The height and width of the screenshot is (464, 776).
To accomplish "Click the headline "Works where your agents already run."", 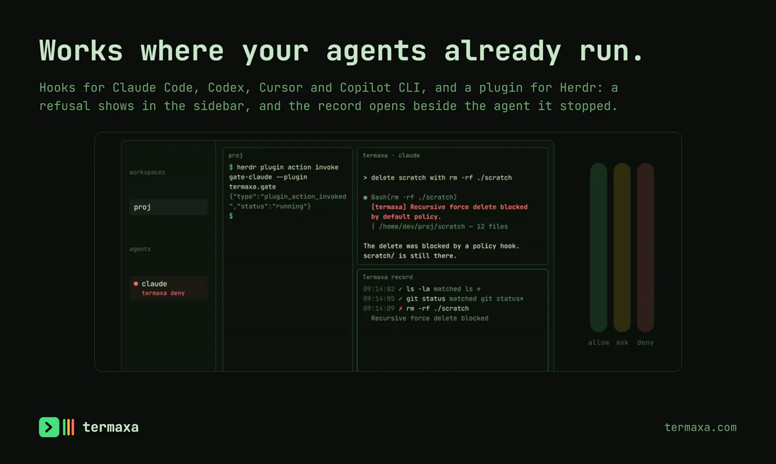I will [341, 52].
